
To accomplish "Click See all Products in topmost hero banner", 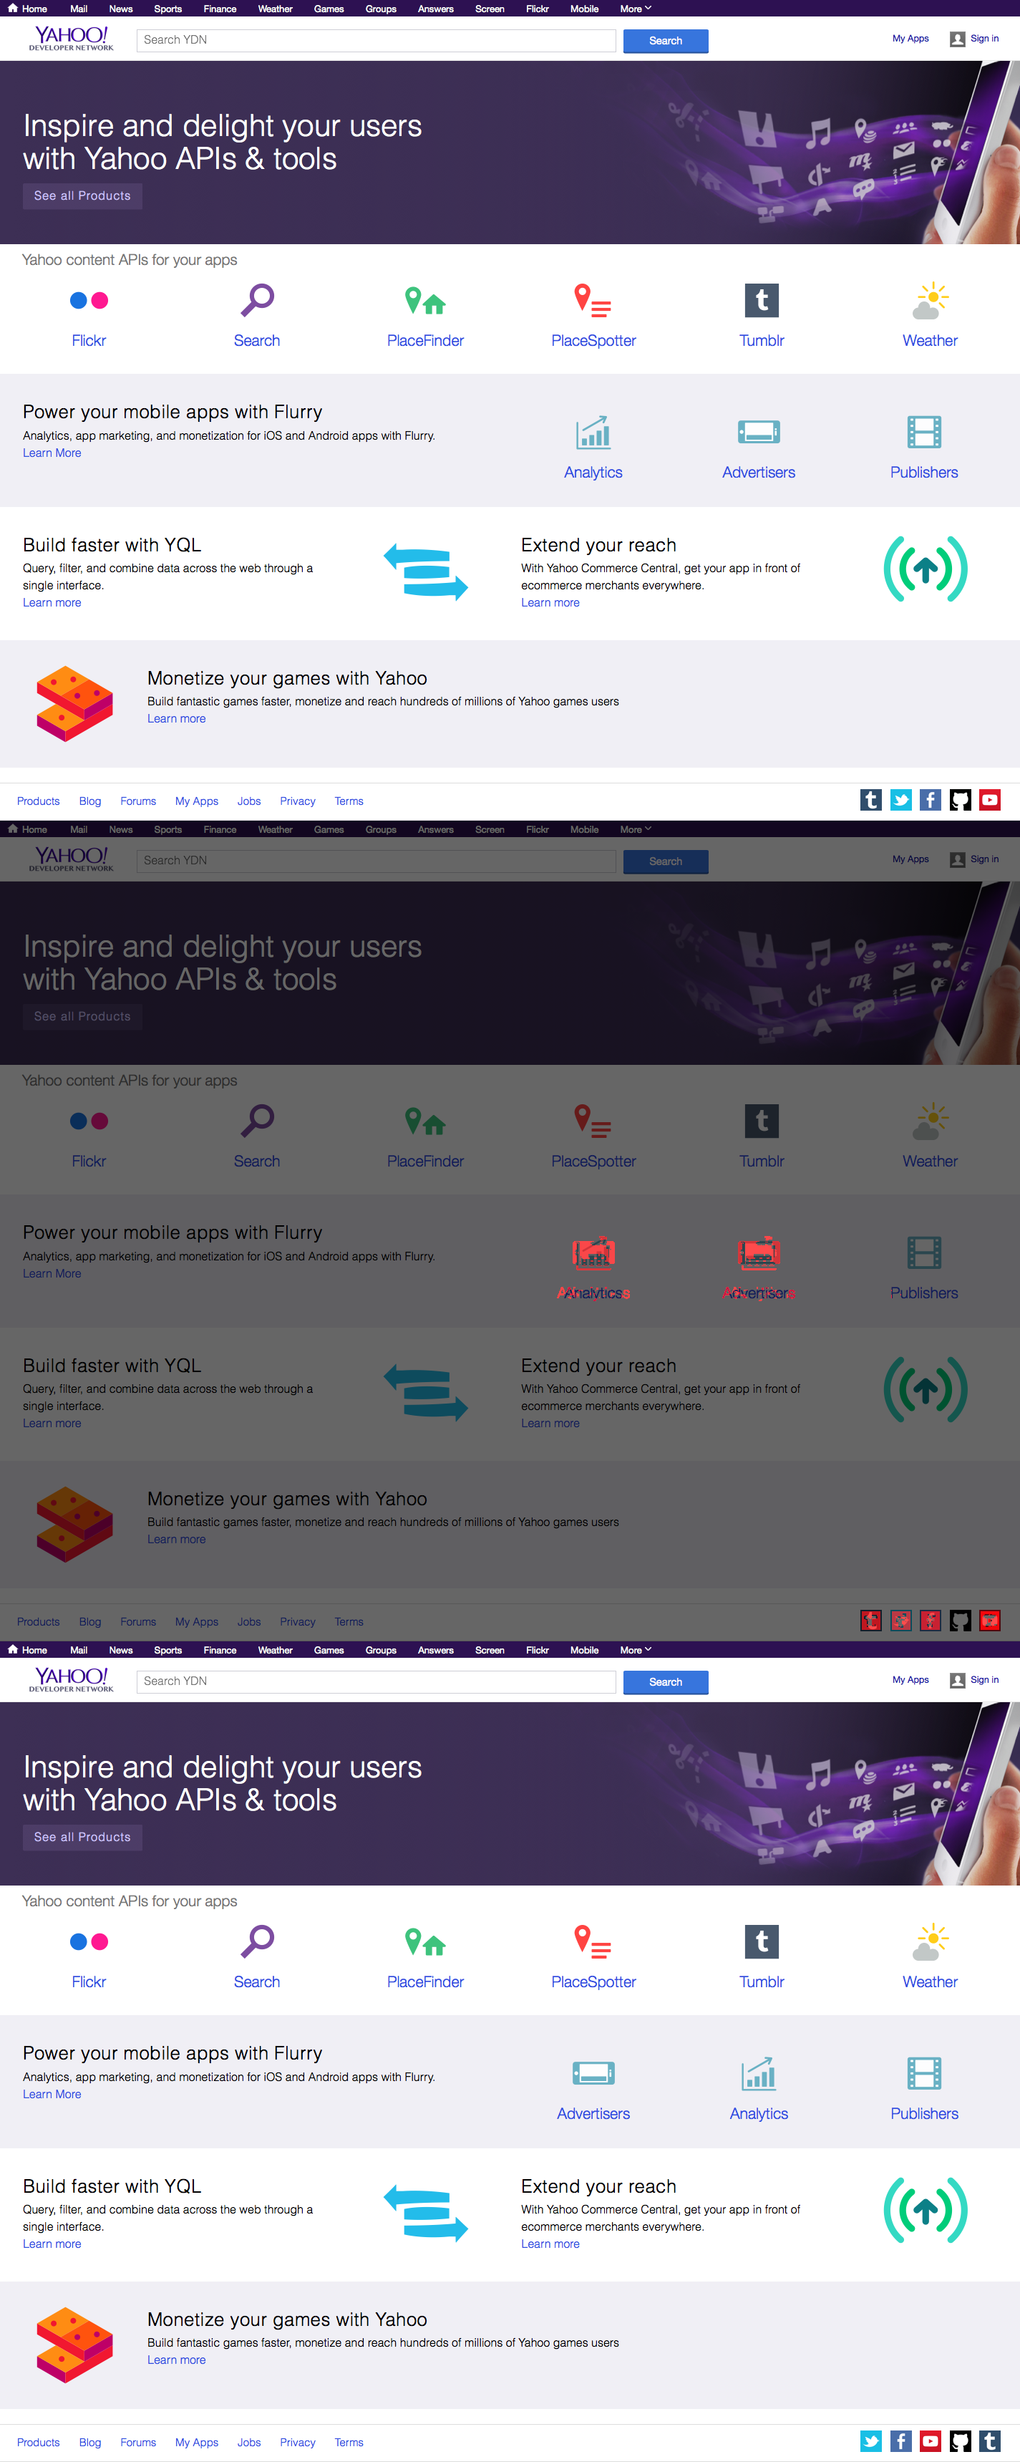I will [x=82, y=196].
